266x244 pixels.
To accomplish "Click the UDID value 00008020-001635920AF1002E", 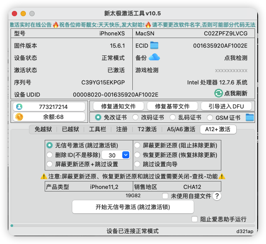I will coord(116,94).
